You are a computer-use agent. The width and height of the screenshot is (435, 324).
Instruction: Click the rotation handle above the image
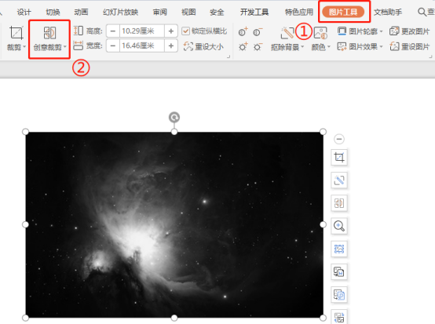[174, 117]
